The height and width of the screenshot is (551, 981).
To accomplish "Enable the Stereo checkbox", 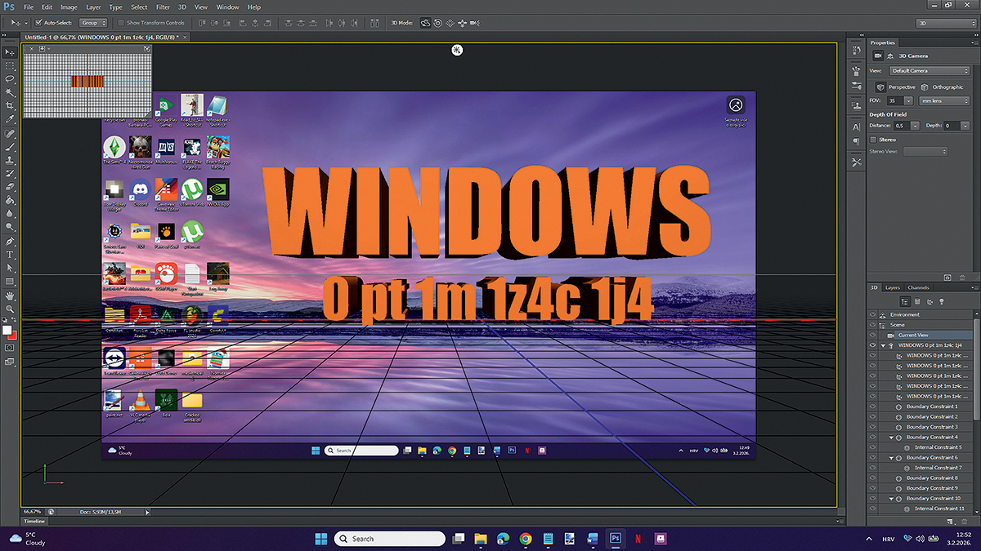I will 873,140.
